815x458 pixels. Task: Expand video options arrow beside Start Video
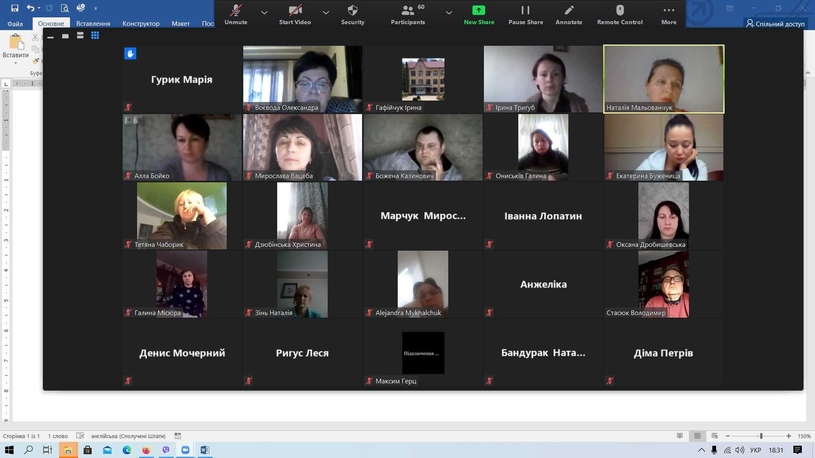tap(326, 13)
